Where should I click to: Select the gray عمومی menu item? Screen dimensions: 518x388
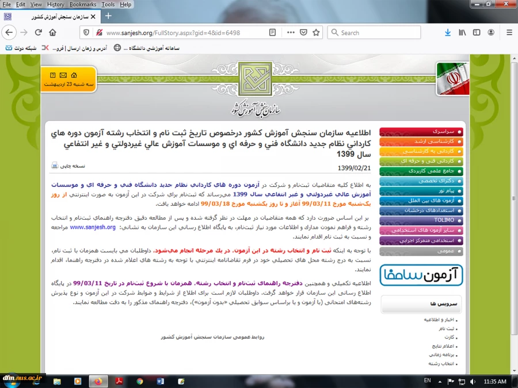click(x=421, y=251)
